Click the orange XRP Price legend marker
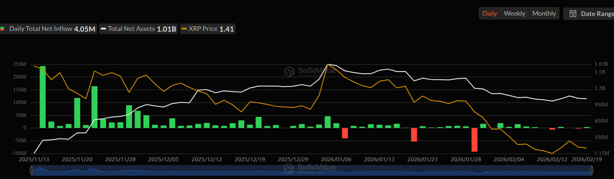The height and width of the screenshot is (179, 614). click(184, 29)
